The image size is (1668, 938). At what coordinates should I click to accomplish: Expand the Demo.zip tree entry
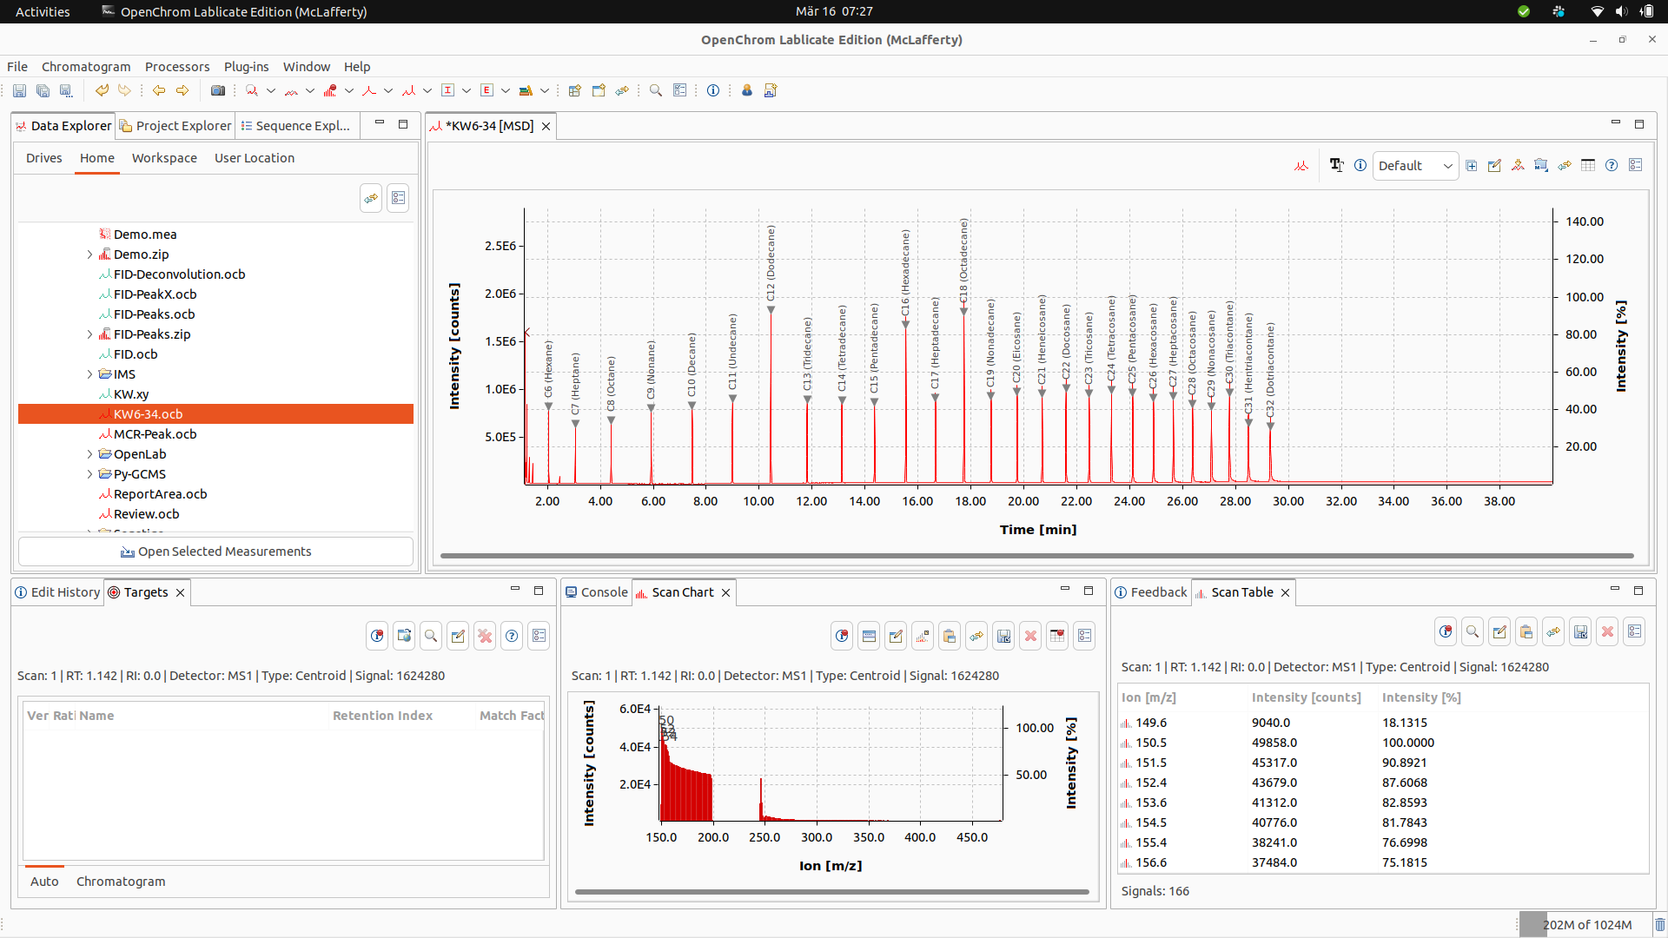point(89,254)
